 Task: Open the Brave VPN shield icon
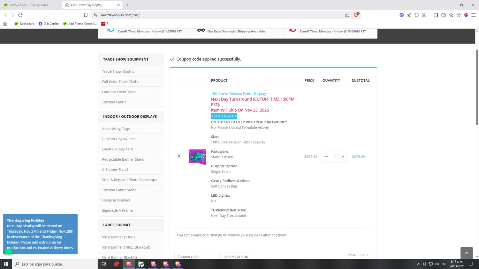pyautogui.click(x=459, y=15)
